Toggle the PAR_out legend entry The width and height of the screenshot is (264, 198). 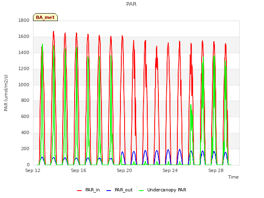[120, 190]
